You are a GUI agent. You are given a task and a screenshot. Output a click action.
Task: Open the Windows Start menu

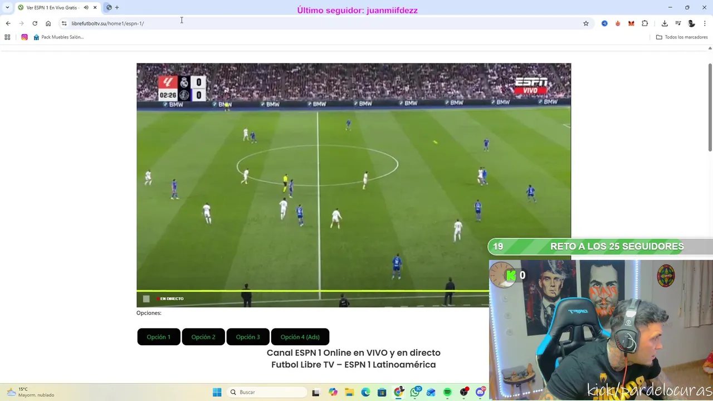point(217,392)
